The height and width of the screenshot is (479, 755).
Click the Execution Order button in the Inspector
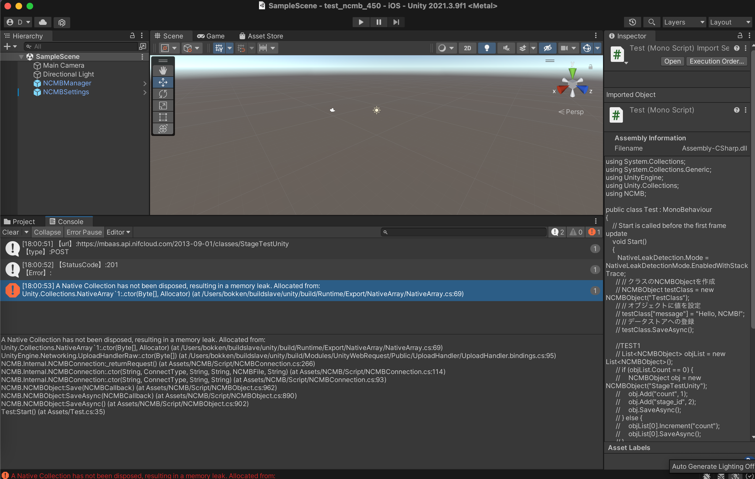717,61
